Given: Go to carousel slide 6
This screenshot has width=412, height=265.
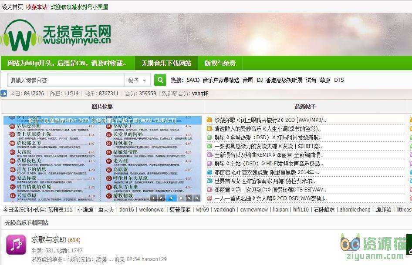Looking at the screenshot, I should (196, 198).
